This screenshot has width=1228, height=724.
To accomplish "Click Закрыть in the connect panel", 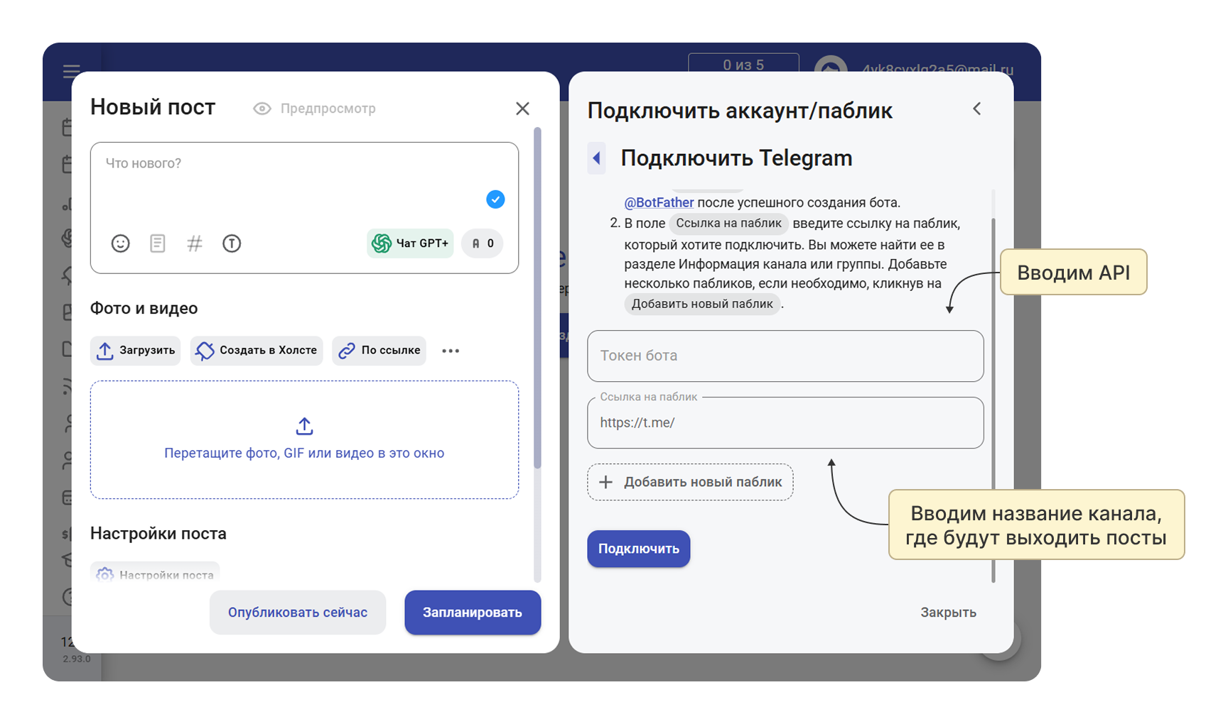I will pos(948,613).
